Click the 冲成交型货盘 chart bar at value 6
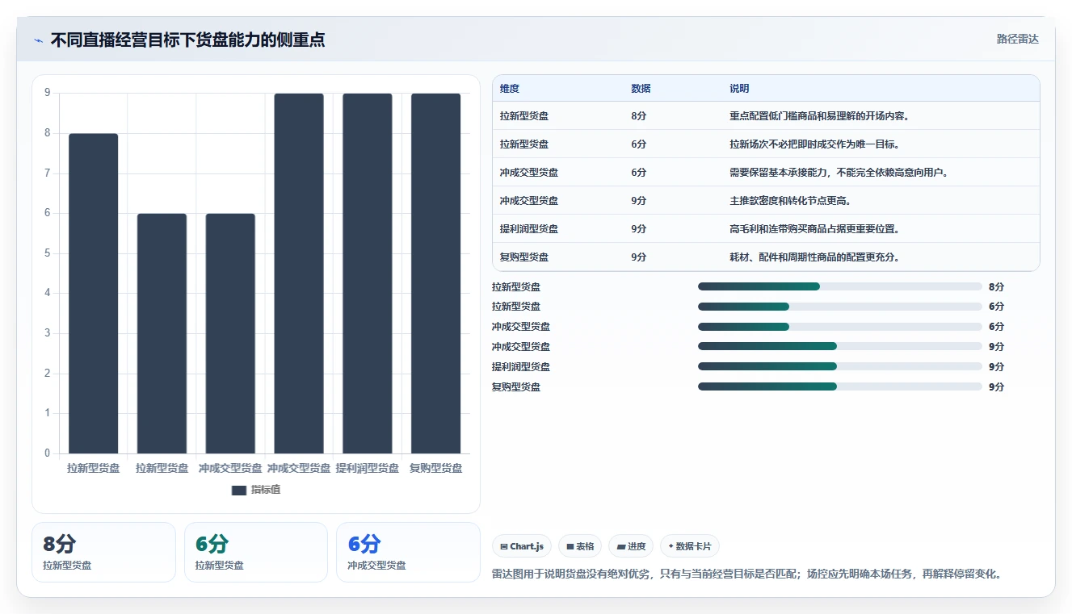Image resolution: width=1072 pixels, height=614 pixels. pos(230,333)
